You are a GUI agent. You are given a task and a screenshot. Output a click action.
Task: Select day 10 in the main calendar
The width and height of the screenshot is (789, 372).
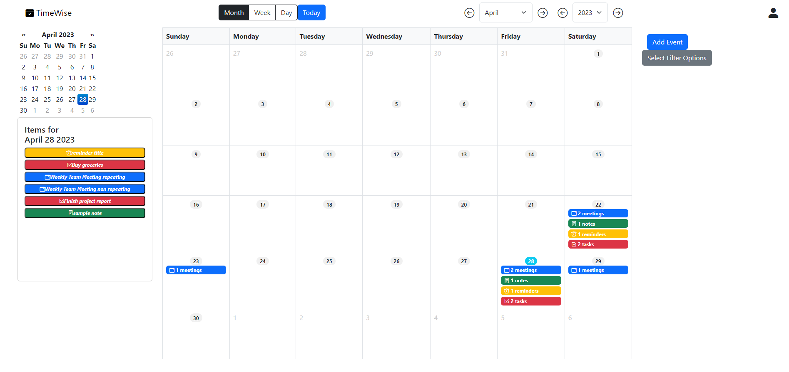(263, 154)
